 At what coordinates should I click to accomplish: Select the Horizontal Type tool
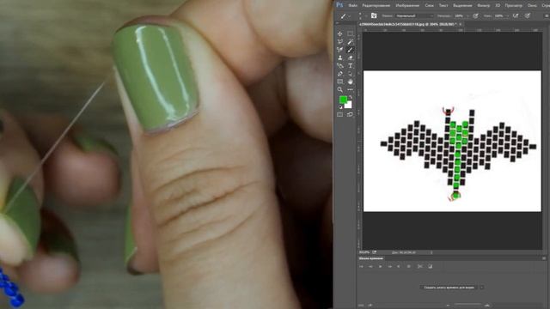pos(350,66)
